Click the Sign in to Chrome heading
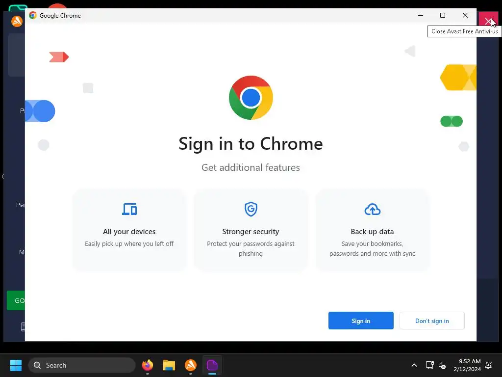This screenshot has height=377, width=502. (251, 143)
